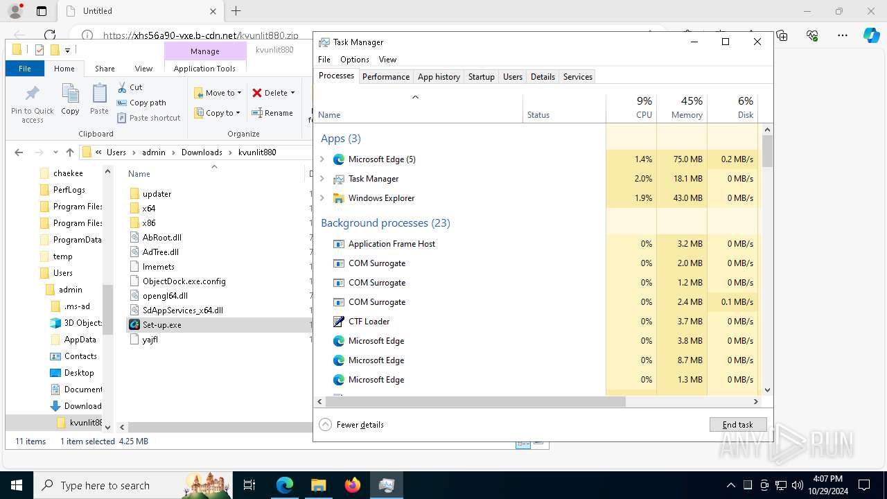
Task: Click the Cut scissors command
Action: click(x=130, y=87)
